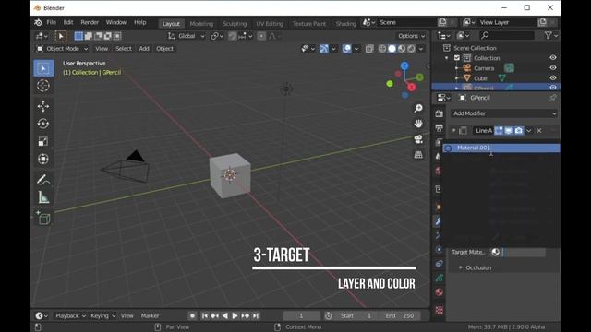
Task: Open the Object Data properties tab icon
Action: 440,279
